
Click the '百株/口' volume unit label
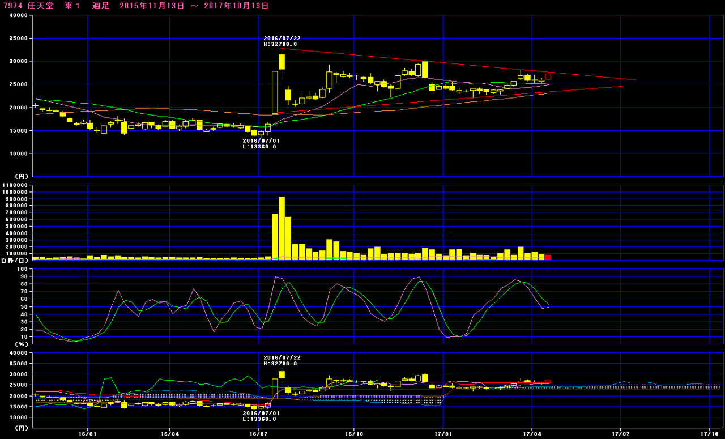(x=14, y=259)
